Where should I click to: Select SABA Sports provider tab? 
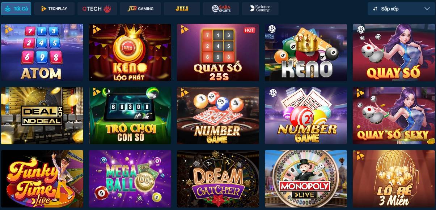pos(221,9)
